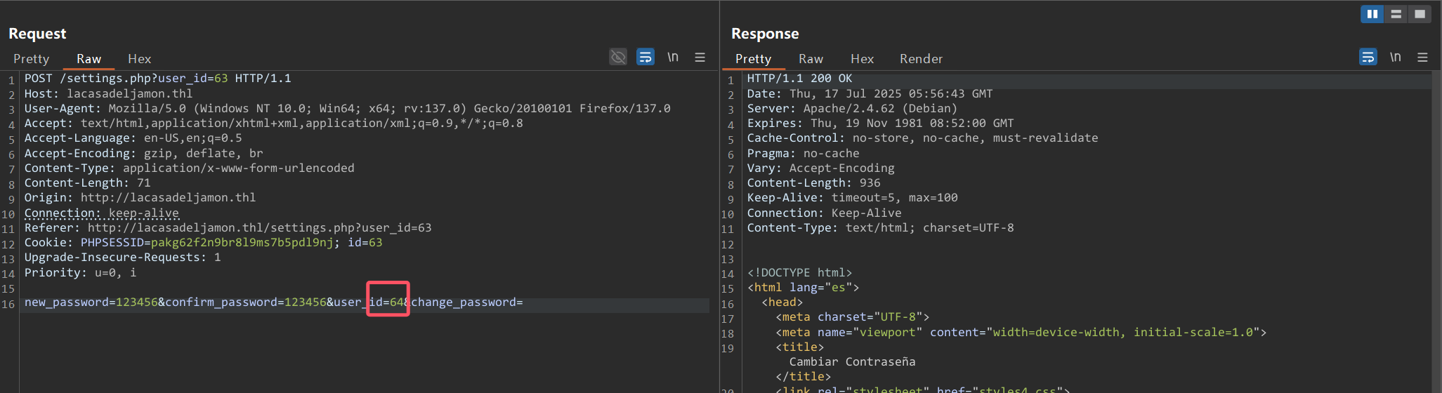The image size is (1442, 393).
Task: Toggle line wrap icon in Request panel
Action: (645, 57)
